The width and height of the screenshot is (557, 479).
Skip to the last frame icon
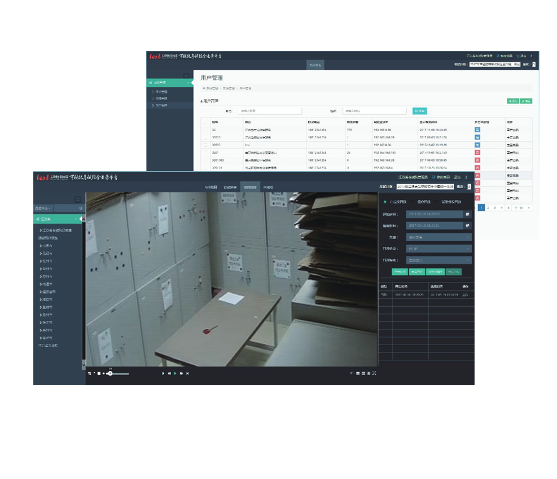(x=187, y=373)
